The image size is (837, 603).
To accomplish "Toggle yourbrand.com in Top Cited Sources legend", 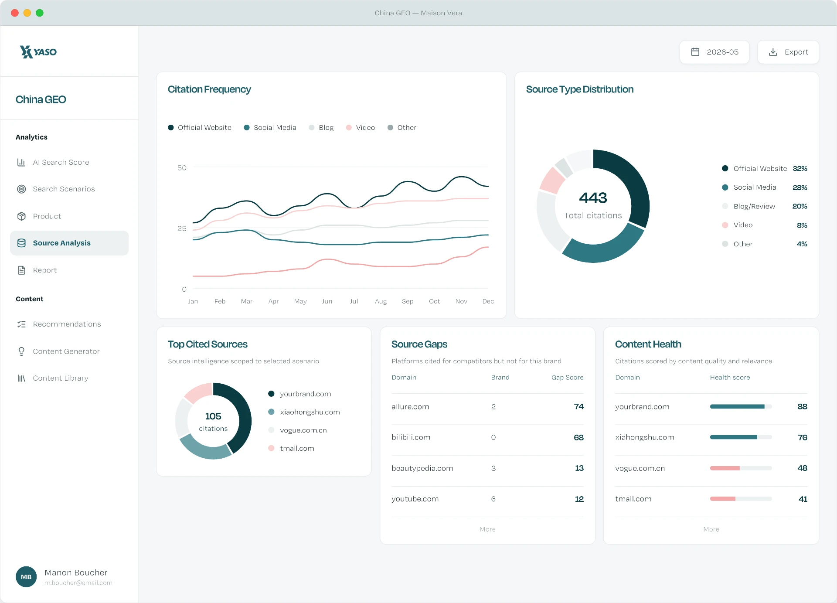I will [299, 394].
